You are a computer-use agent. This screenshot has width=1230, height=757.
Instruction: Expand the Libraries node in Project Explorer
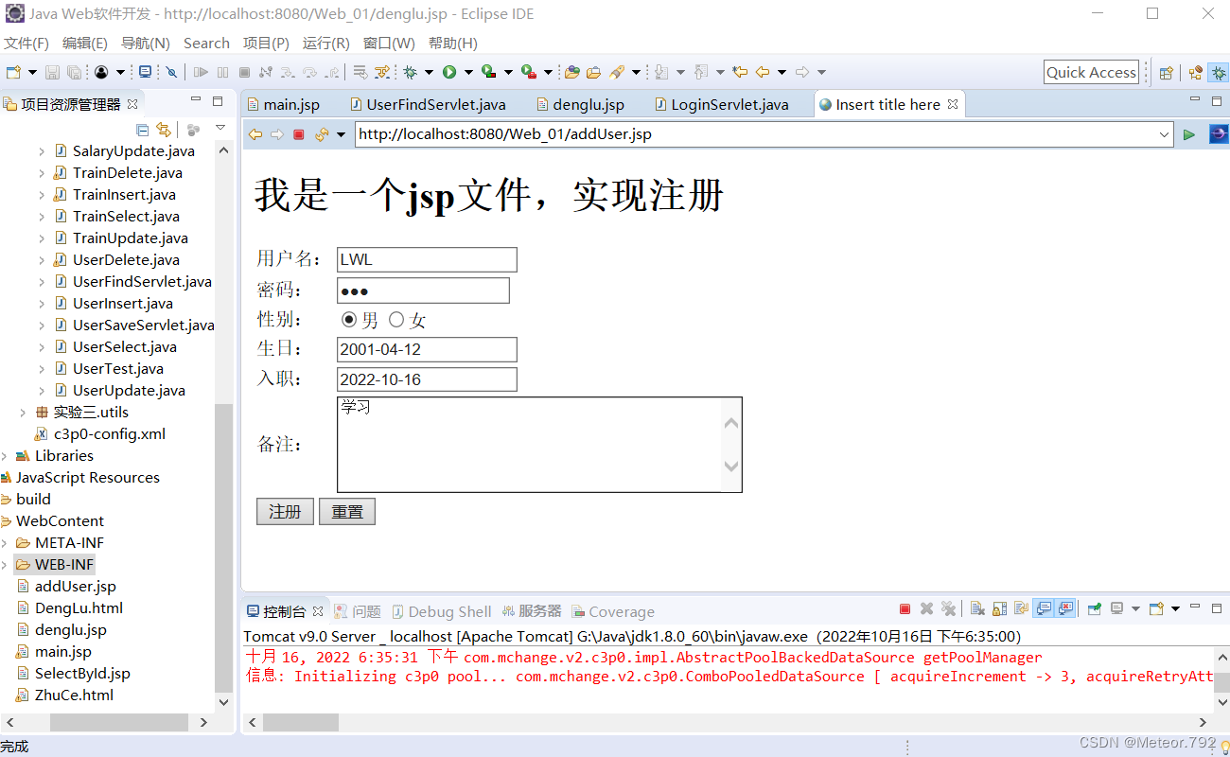click(6, 455)
